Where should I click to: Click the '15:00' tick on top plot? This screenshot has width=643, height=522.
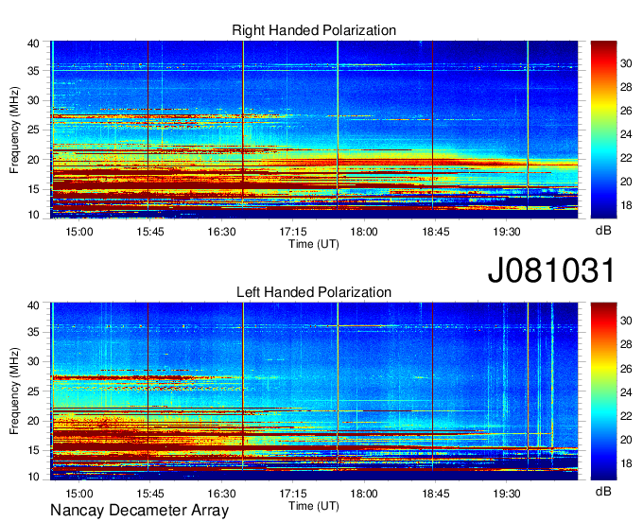[x=78, y=232]
